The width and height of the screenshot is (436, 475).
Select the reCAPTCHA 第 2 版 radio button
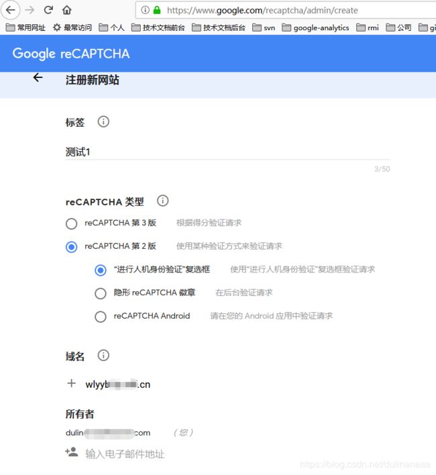(72, 247)
